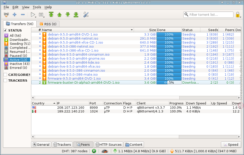
Task: Move torrent to bottom of queue
Action: 76,15
